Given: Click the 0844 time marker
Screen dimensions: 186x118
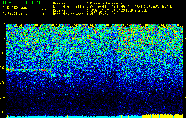Looking at the screenshot, I should (73, 25).
